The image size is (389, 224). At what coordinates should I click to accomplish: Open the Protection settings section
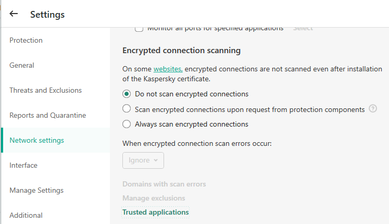tap(26, 41)
